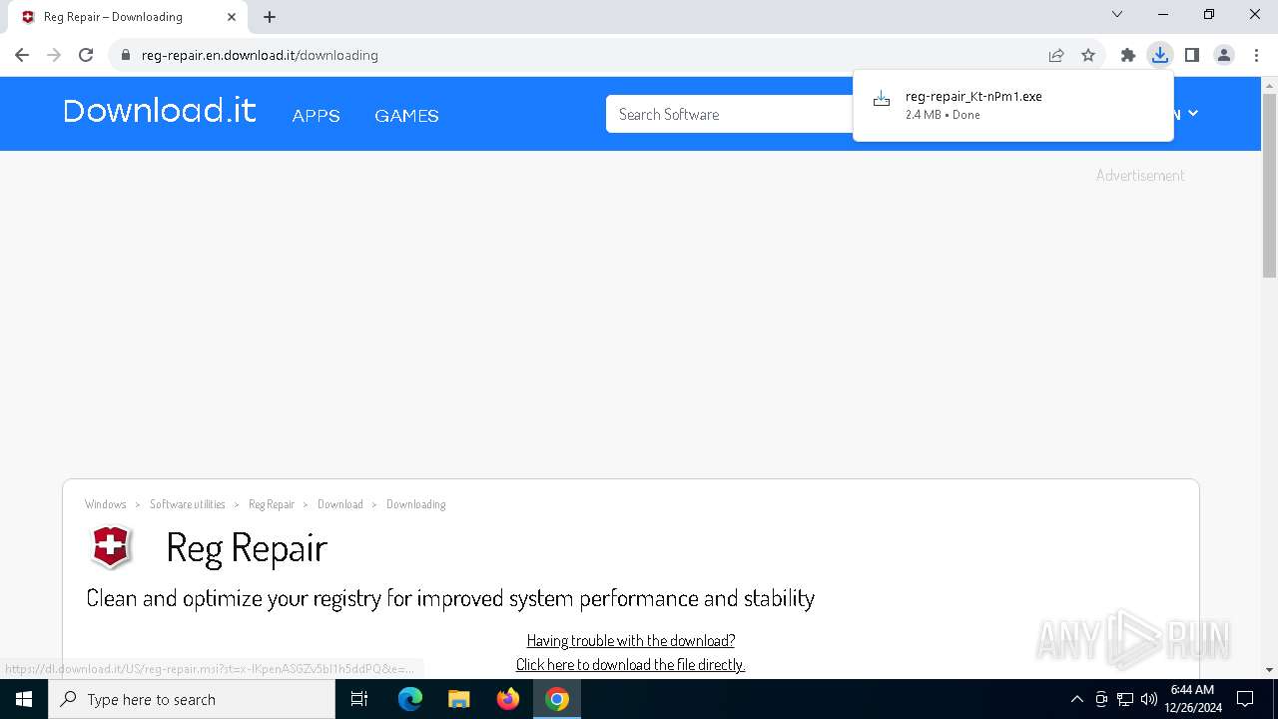Click Reg Repair heading
1278x719 pixels.
coord(247,548)
